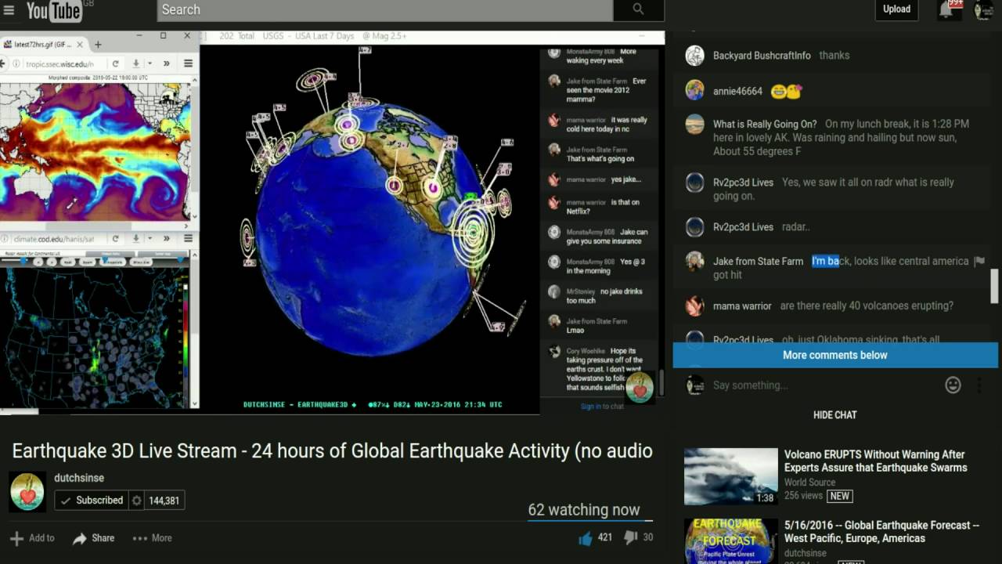Open Backyard BushcraftInfo's chat avatar
Viewport: 1002px width, 564px height.
pyautogui.click(x=695, y=56)
